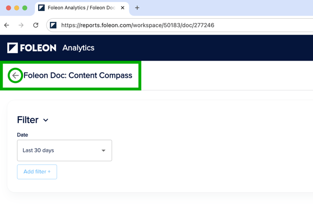The height and width of the screenshot is (204, 313).
Task: Close the Foleon Analytics browser tab
Action: 123,8
